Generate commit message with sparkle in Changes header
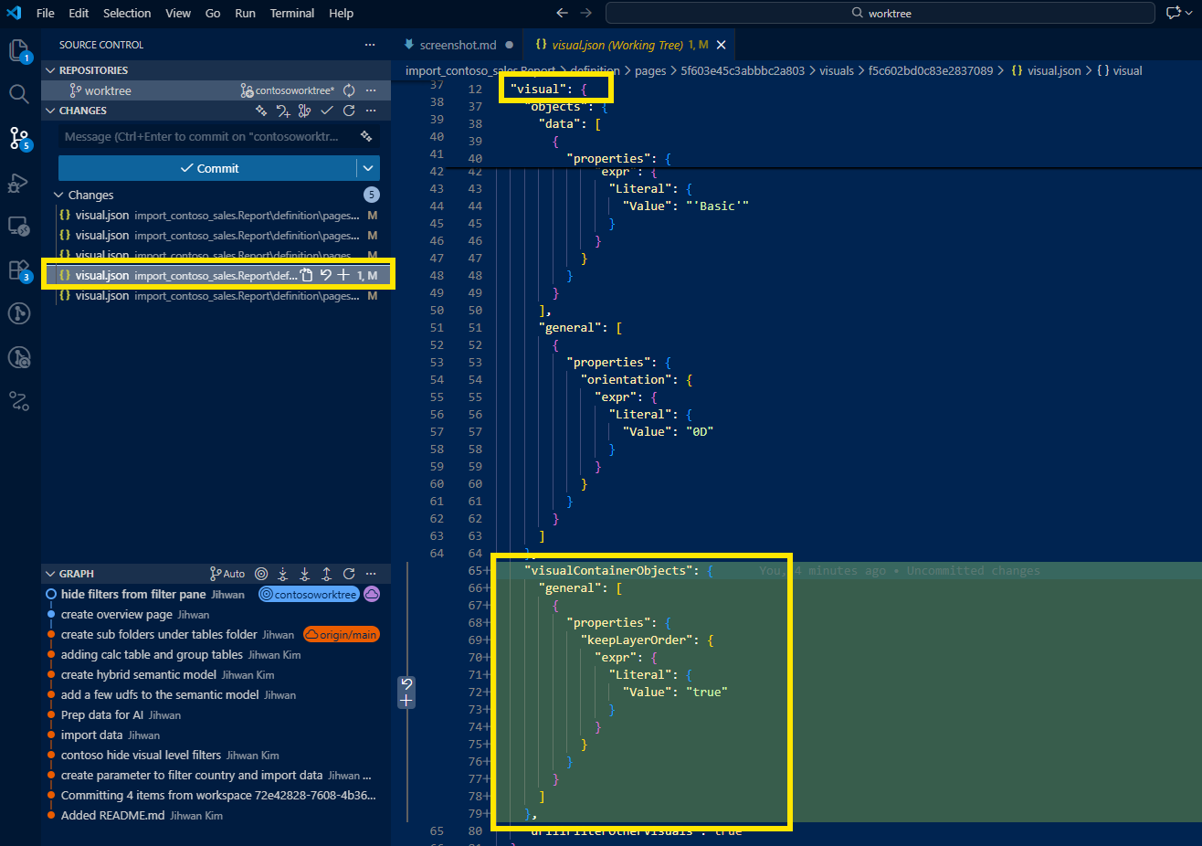This screenshot has height=846, width=1202. 261,111
